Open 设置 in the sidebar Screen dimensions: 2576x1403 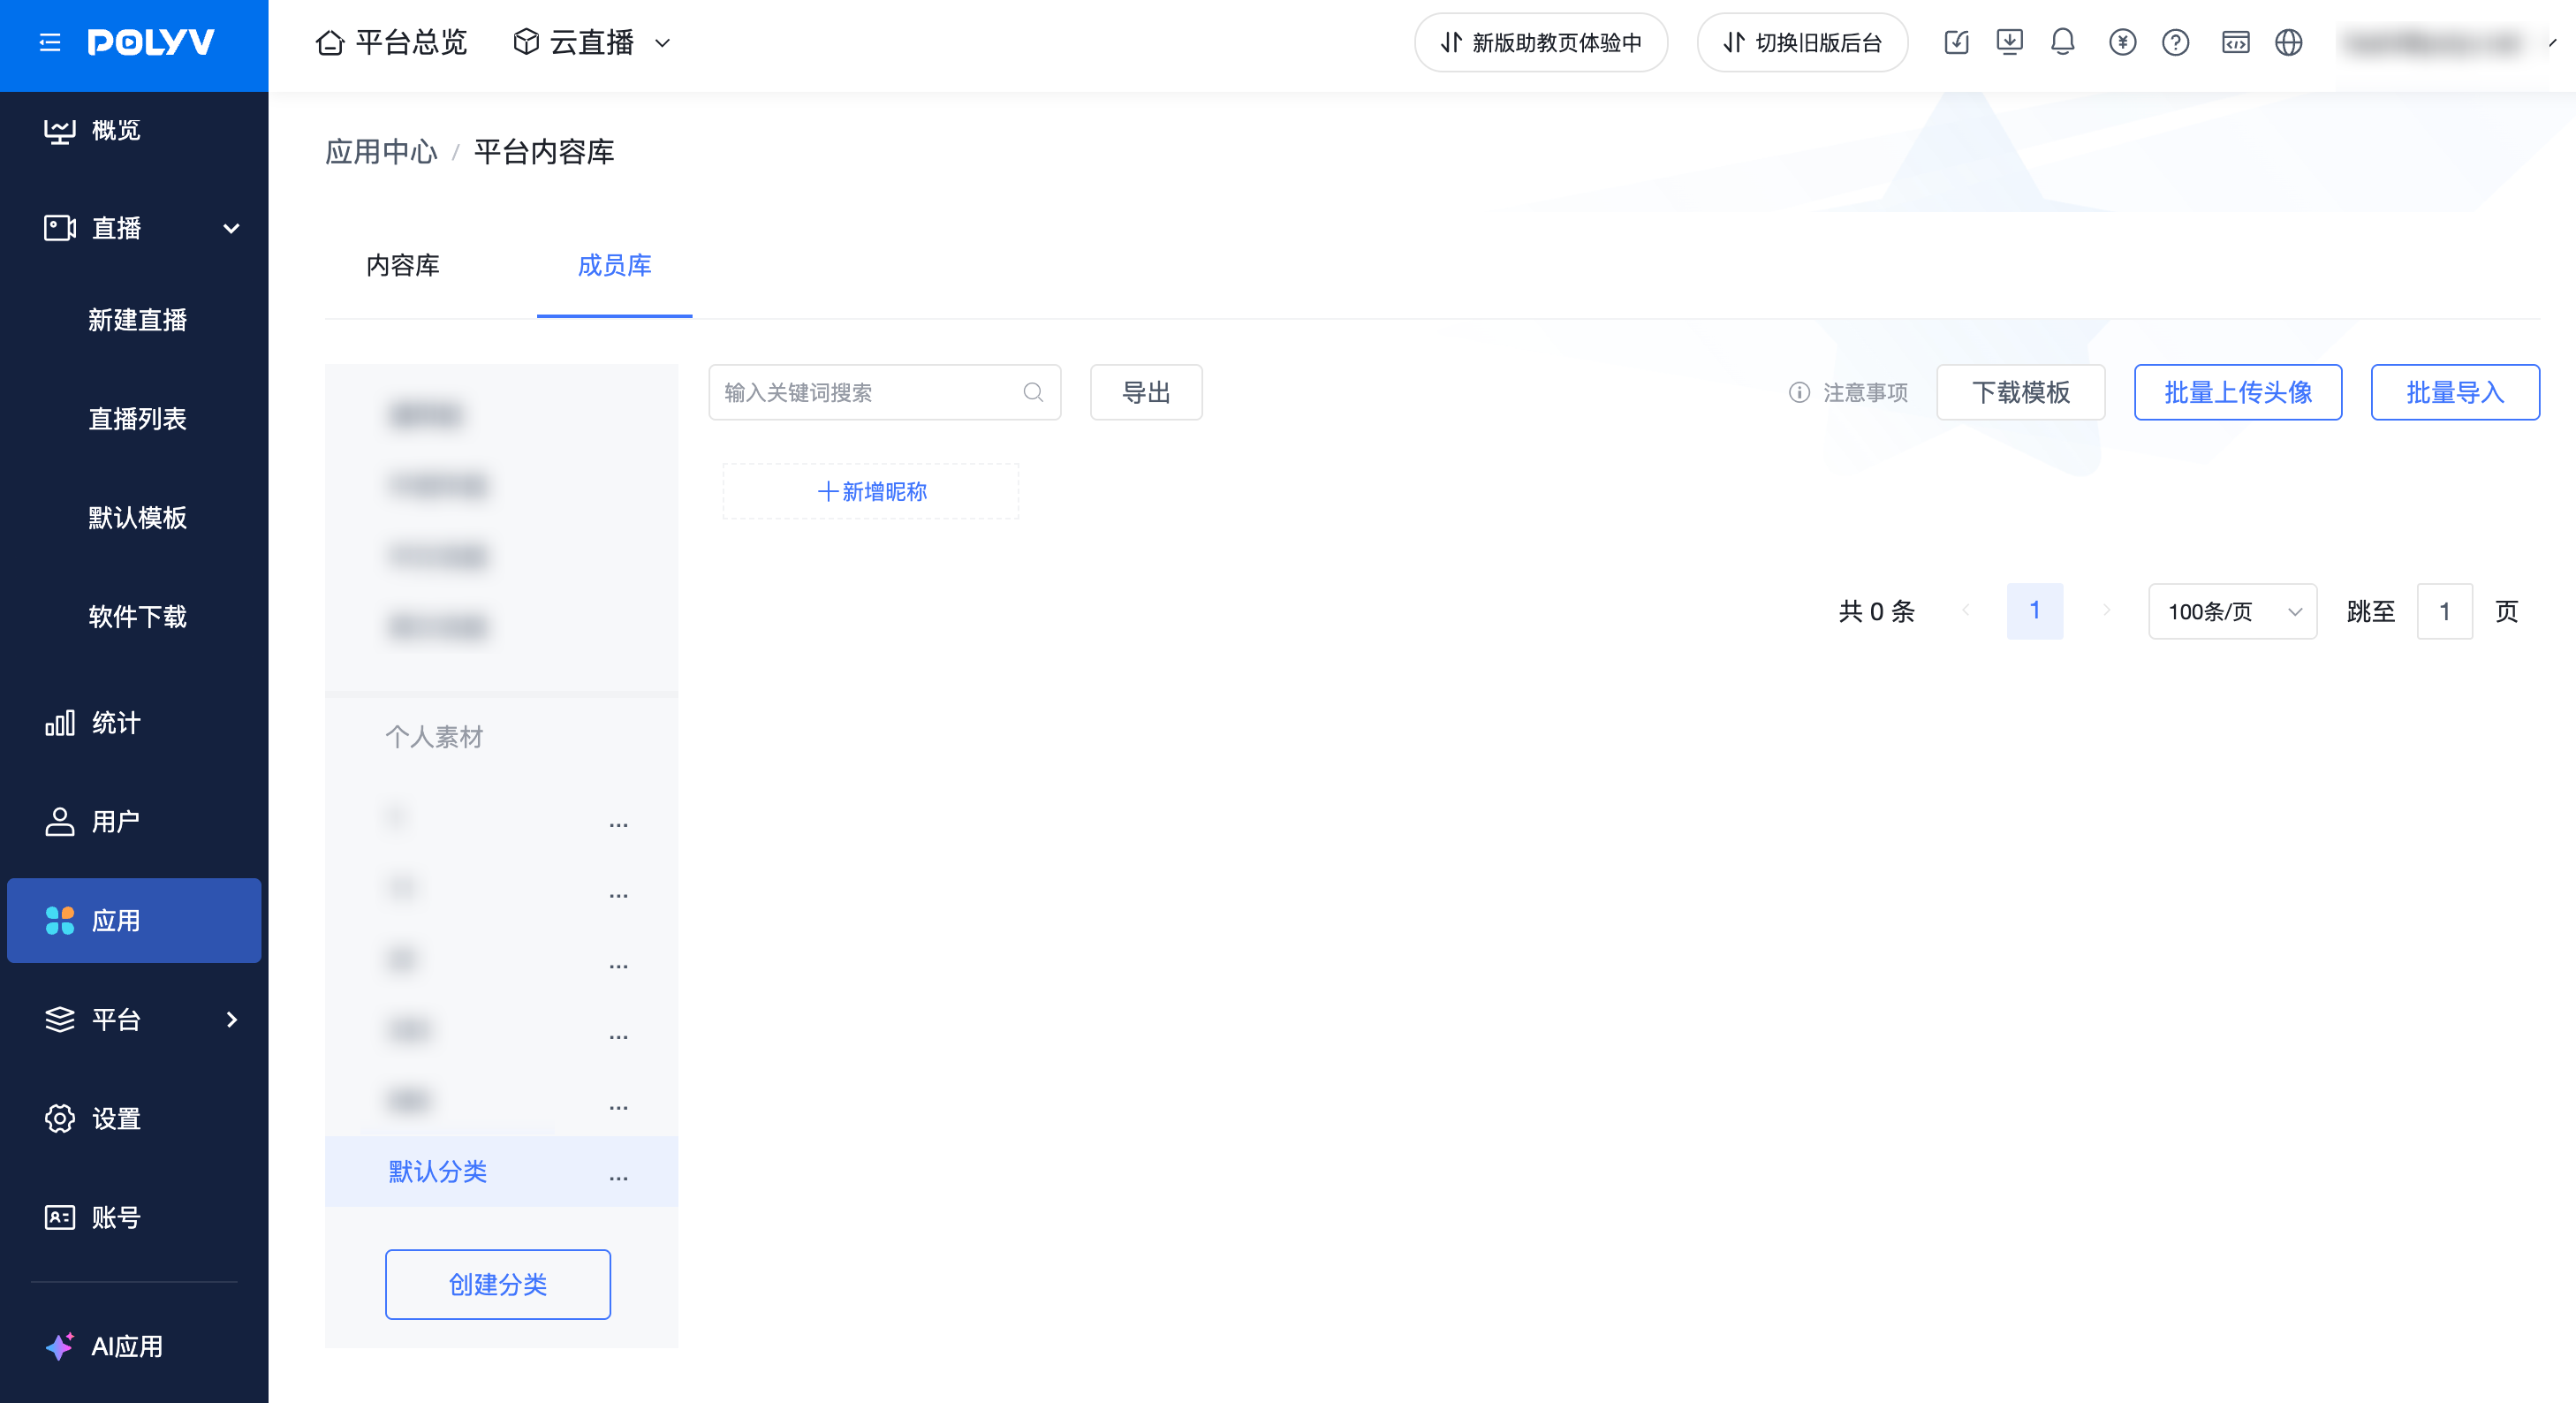(134, 1119)
